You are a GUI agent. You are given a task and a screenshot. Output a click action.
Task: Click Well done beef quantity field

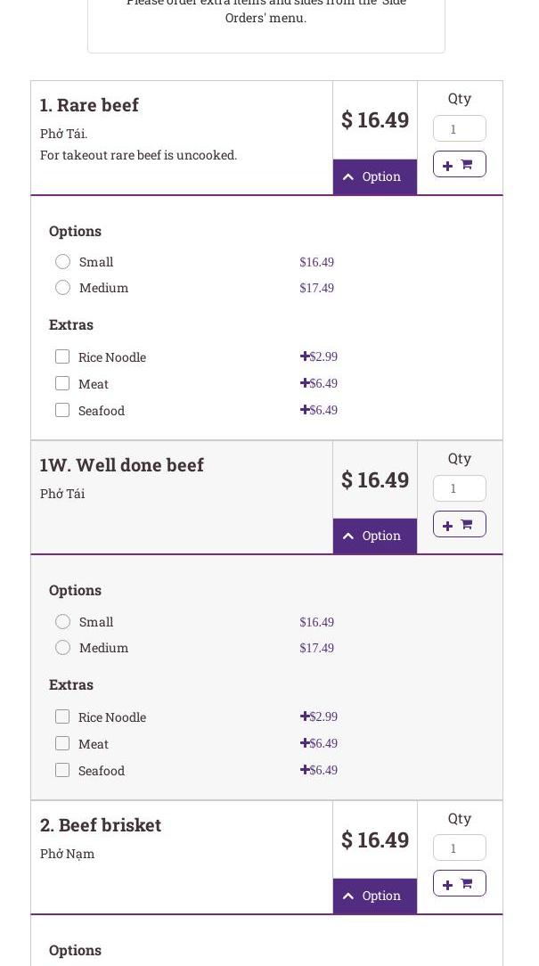click(x=459, y=488)
